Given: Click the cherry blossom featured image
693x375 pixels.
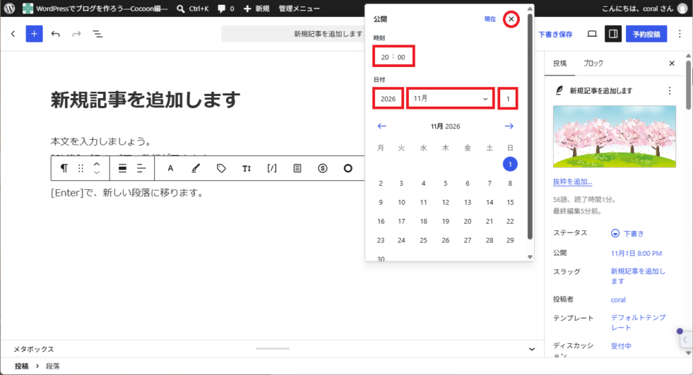Looking at the screenshot, I should (614, 136).
